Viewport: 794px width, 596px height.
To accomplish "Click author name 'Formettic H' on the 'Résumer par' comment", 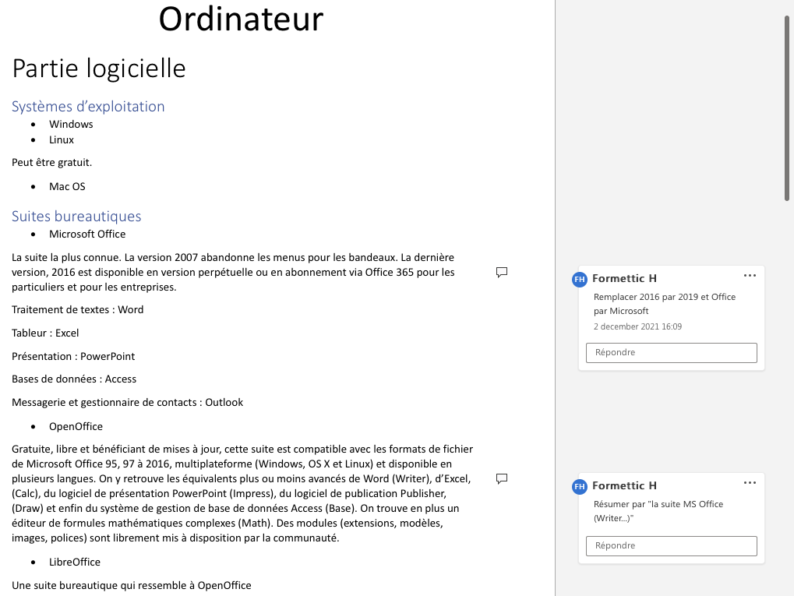I will tap(624, 485).
